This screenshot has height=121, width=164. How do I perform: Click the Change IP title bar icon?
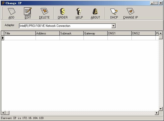[3, 3]
